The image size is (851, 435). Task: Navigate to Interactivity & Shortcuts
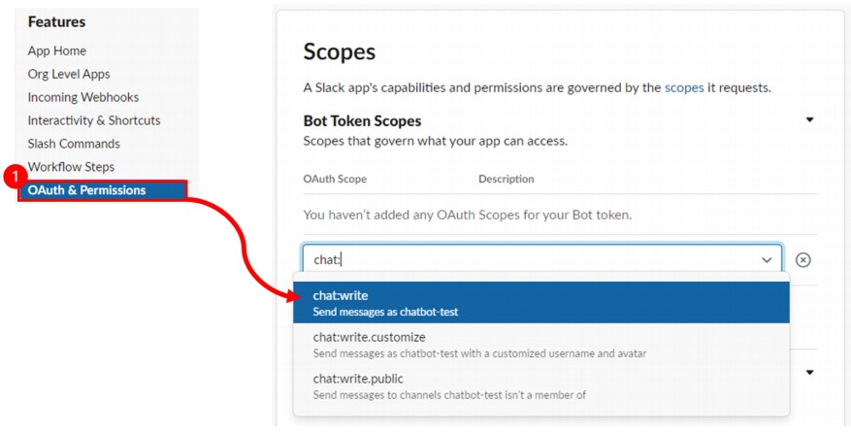click(94, 120)
